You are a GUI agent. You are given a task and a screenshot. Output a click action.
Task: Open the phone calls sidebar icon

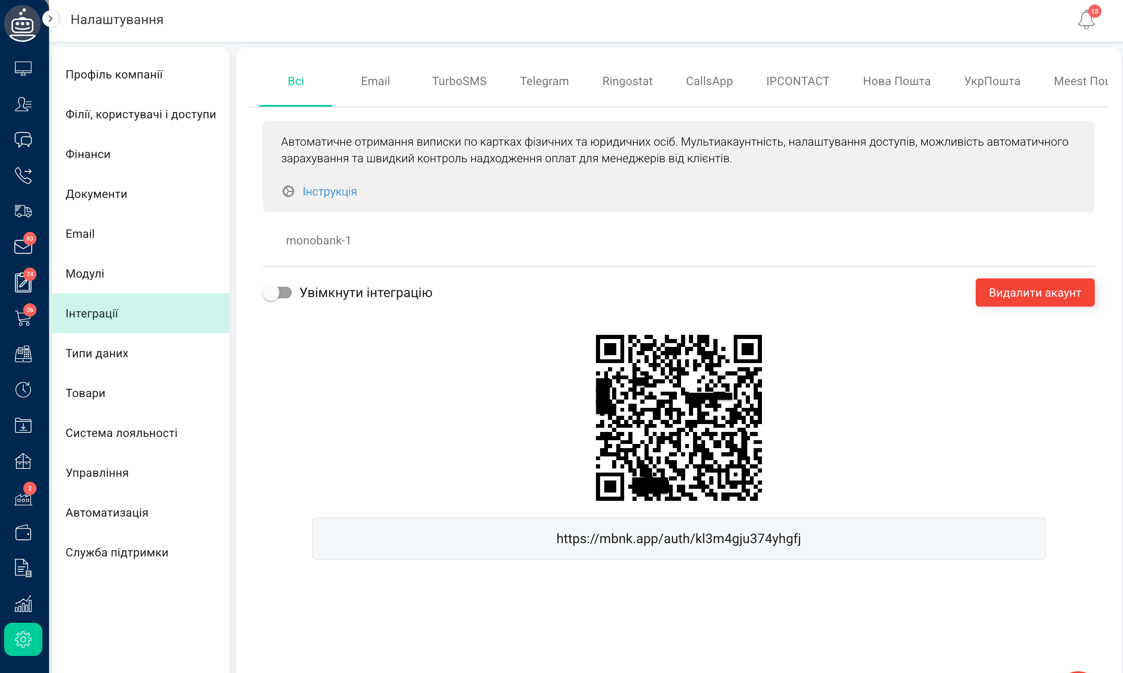(x=23, y=176)
